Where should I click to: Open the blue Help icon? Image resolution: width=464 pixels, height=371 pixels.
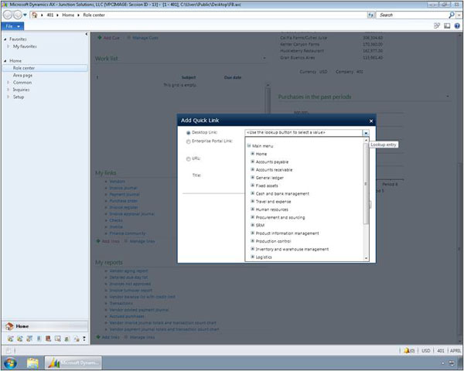(457, 26)
